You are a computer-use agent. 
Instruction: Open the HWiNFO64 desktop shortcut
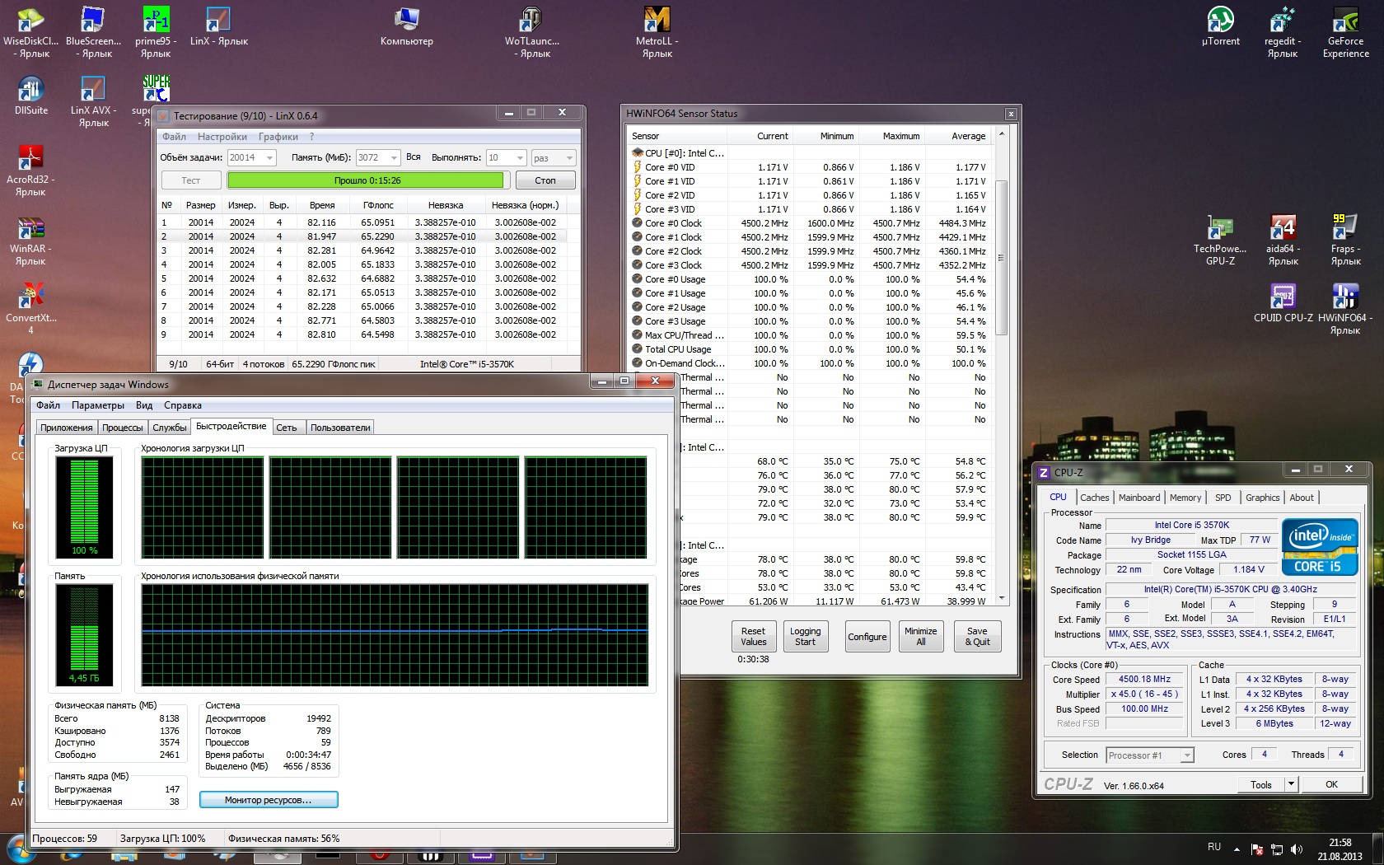tap(1345, 310)
